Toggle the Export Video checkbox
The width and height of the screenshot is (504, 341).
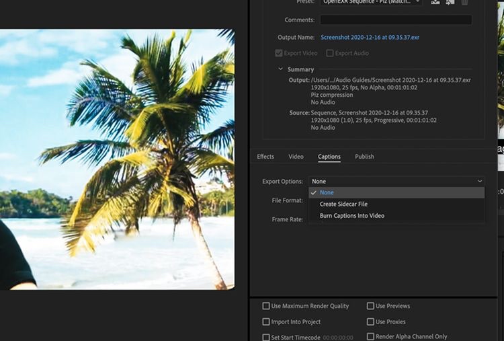coord(279,53)
